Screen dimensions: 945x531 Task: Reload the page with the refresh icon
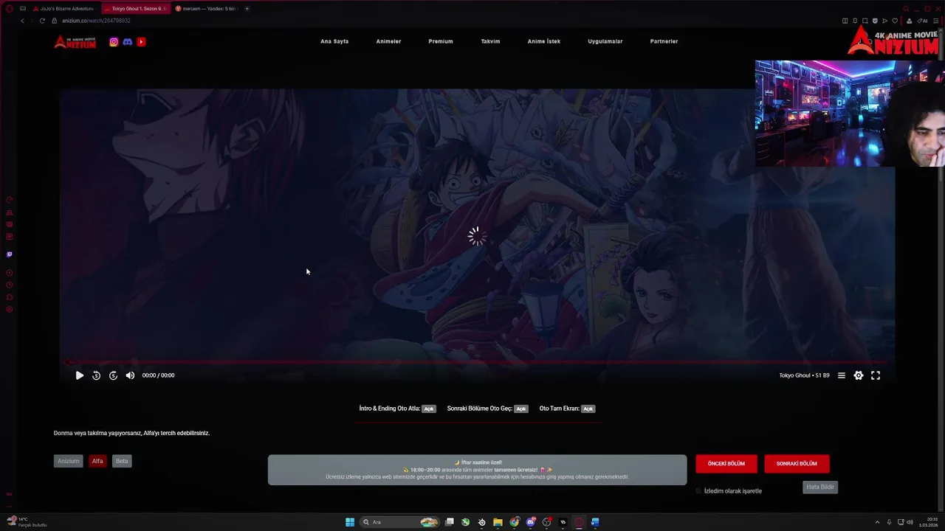point(42,21)
